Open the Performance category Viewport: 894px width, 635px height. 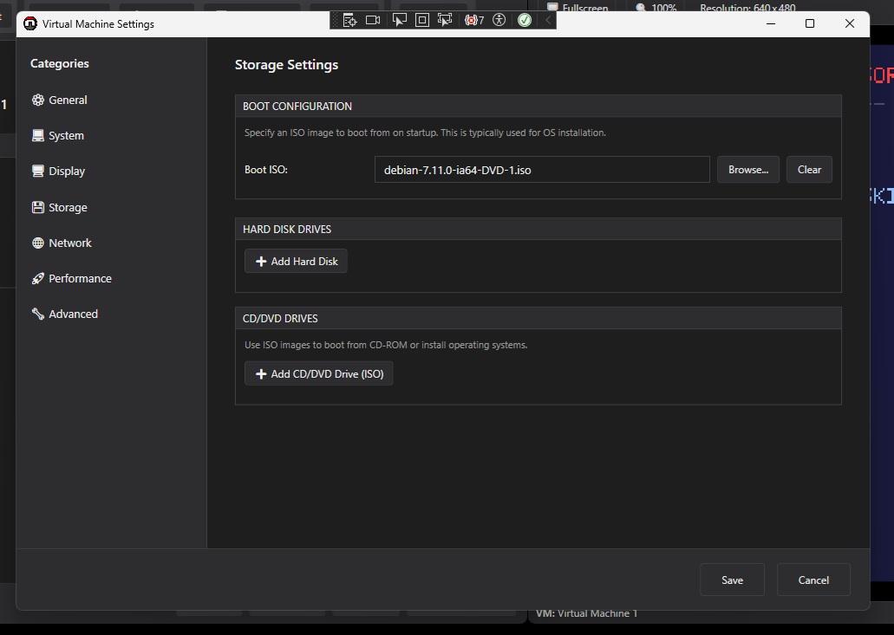(72, 278)
